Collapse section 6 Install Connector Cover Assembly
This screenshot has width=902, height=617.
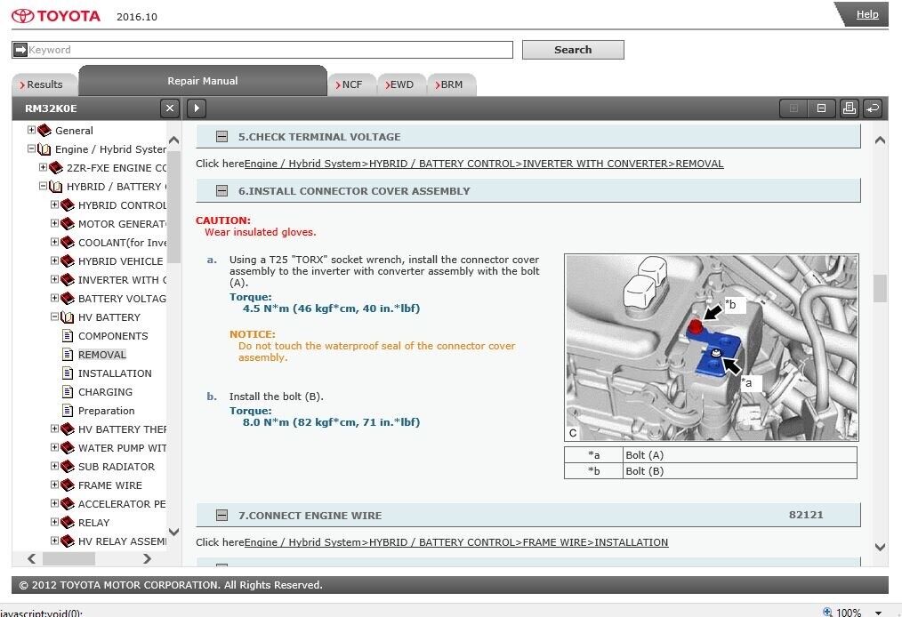click(222, 191)
